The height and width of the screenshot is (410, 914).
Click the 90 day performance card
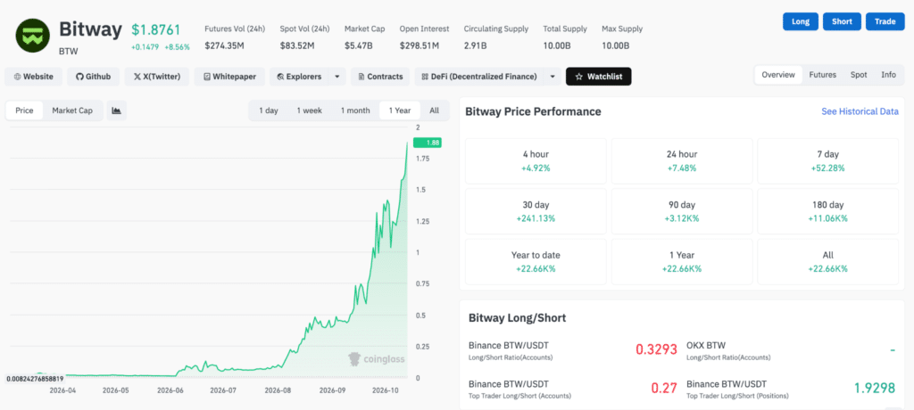pyautogui.click(x=682, y=211)
